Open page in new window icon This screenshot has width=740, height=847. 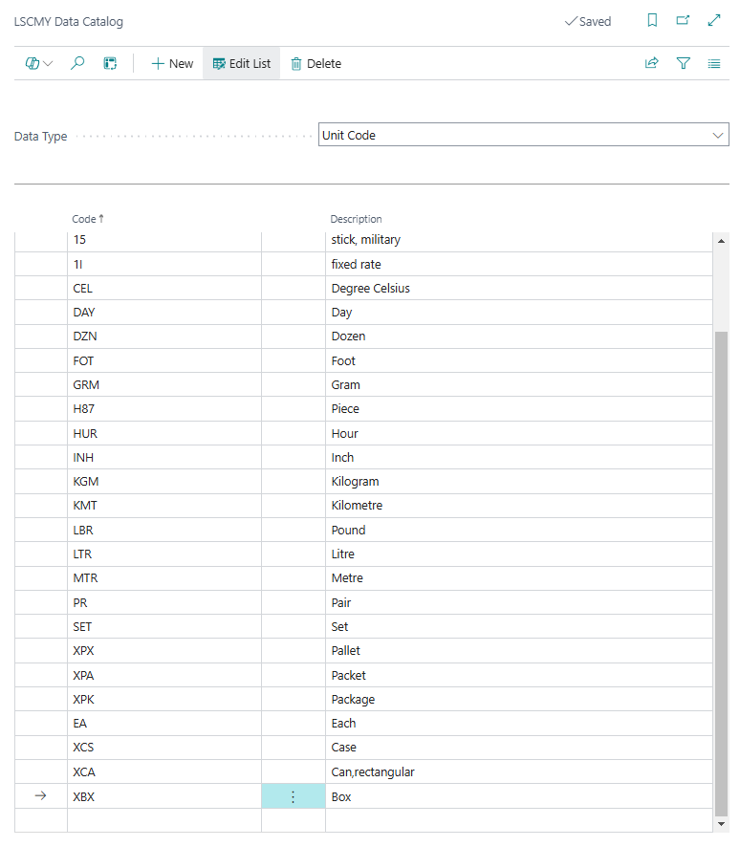(683, 20)
